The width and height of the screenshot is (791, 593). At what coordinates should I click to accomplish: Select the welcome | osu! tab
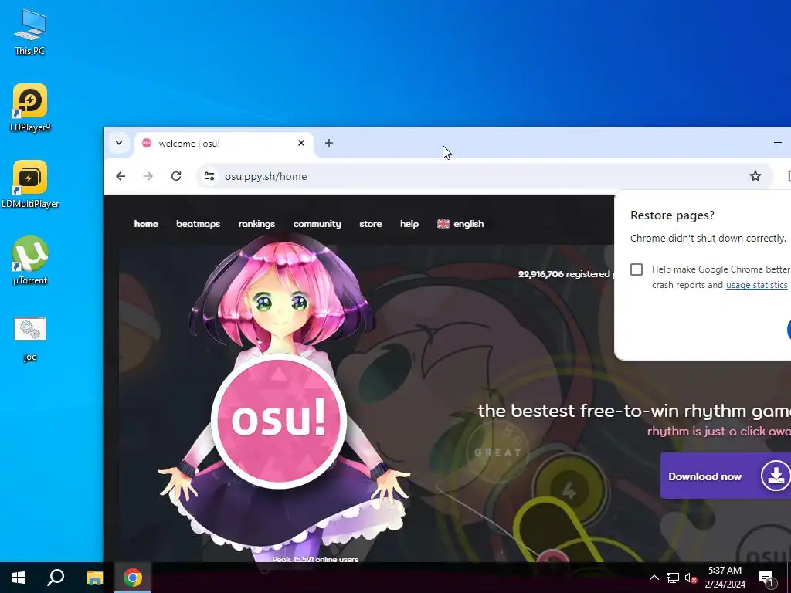point(223,144)
